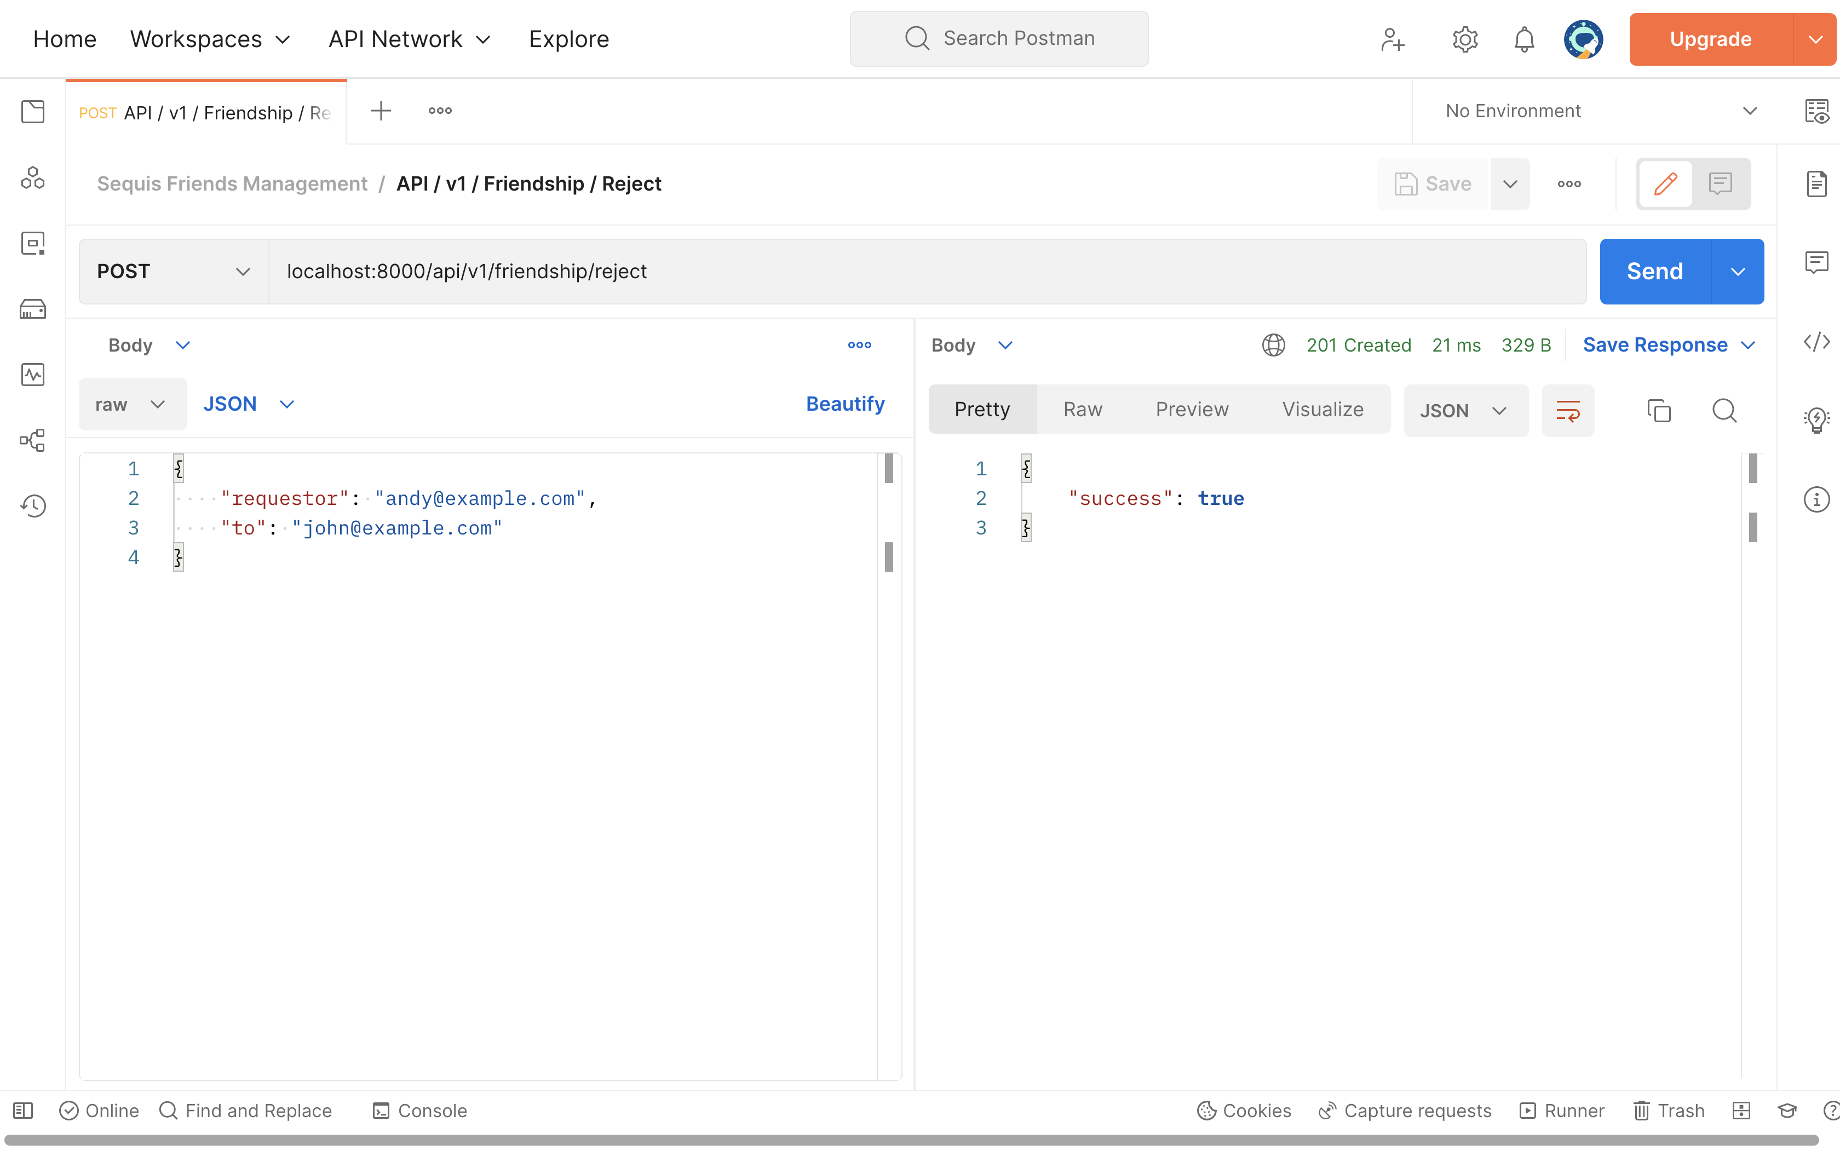Toggle the sidebar from status bar
This screenshot has height=1150, width=1840.
pos(23,1111)
